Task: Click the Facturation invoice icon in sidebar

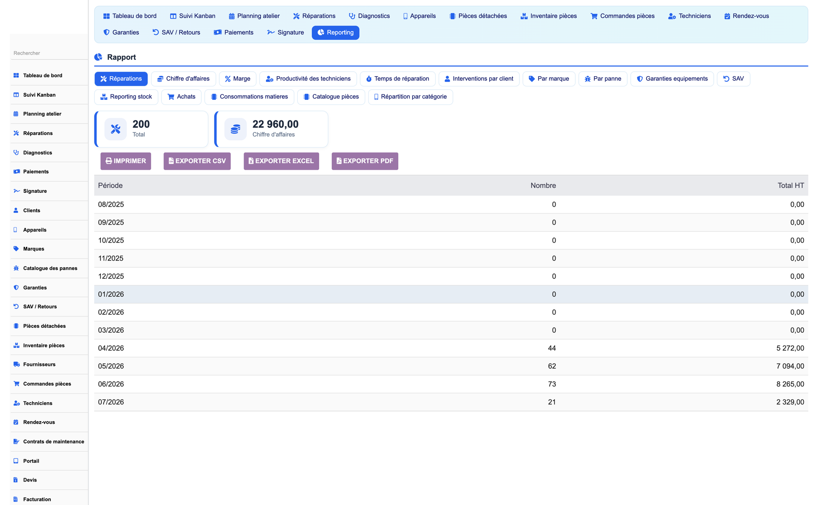Action: click(x=16, y=499)
